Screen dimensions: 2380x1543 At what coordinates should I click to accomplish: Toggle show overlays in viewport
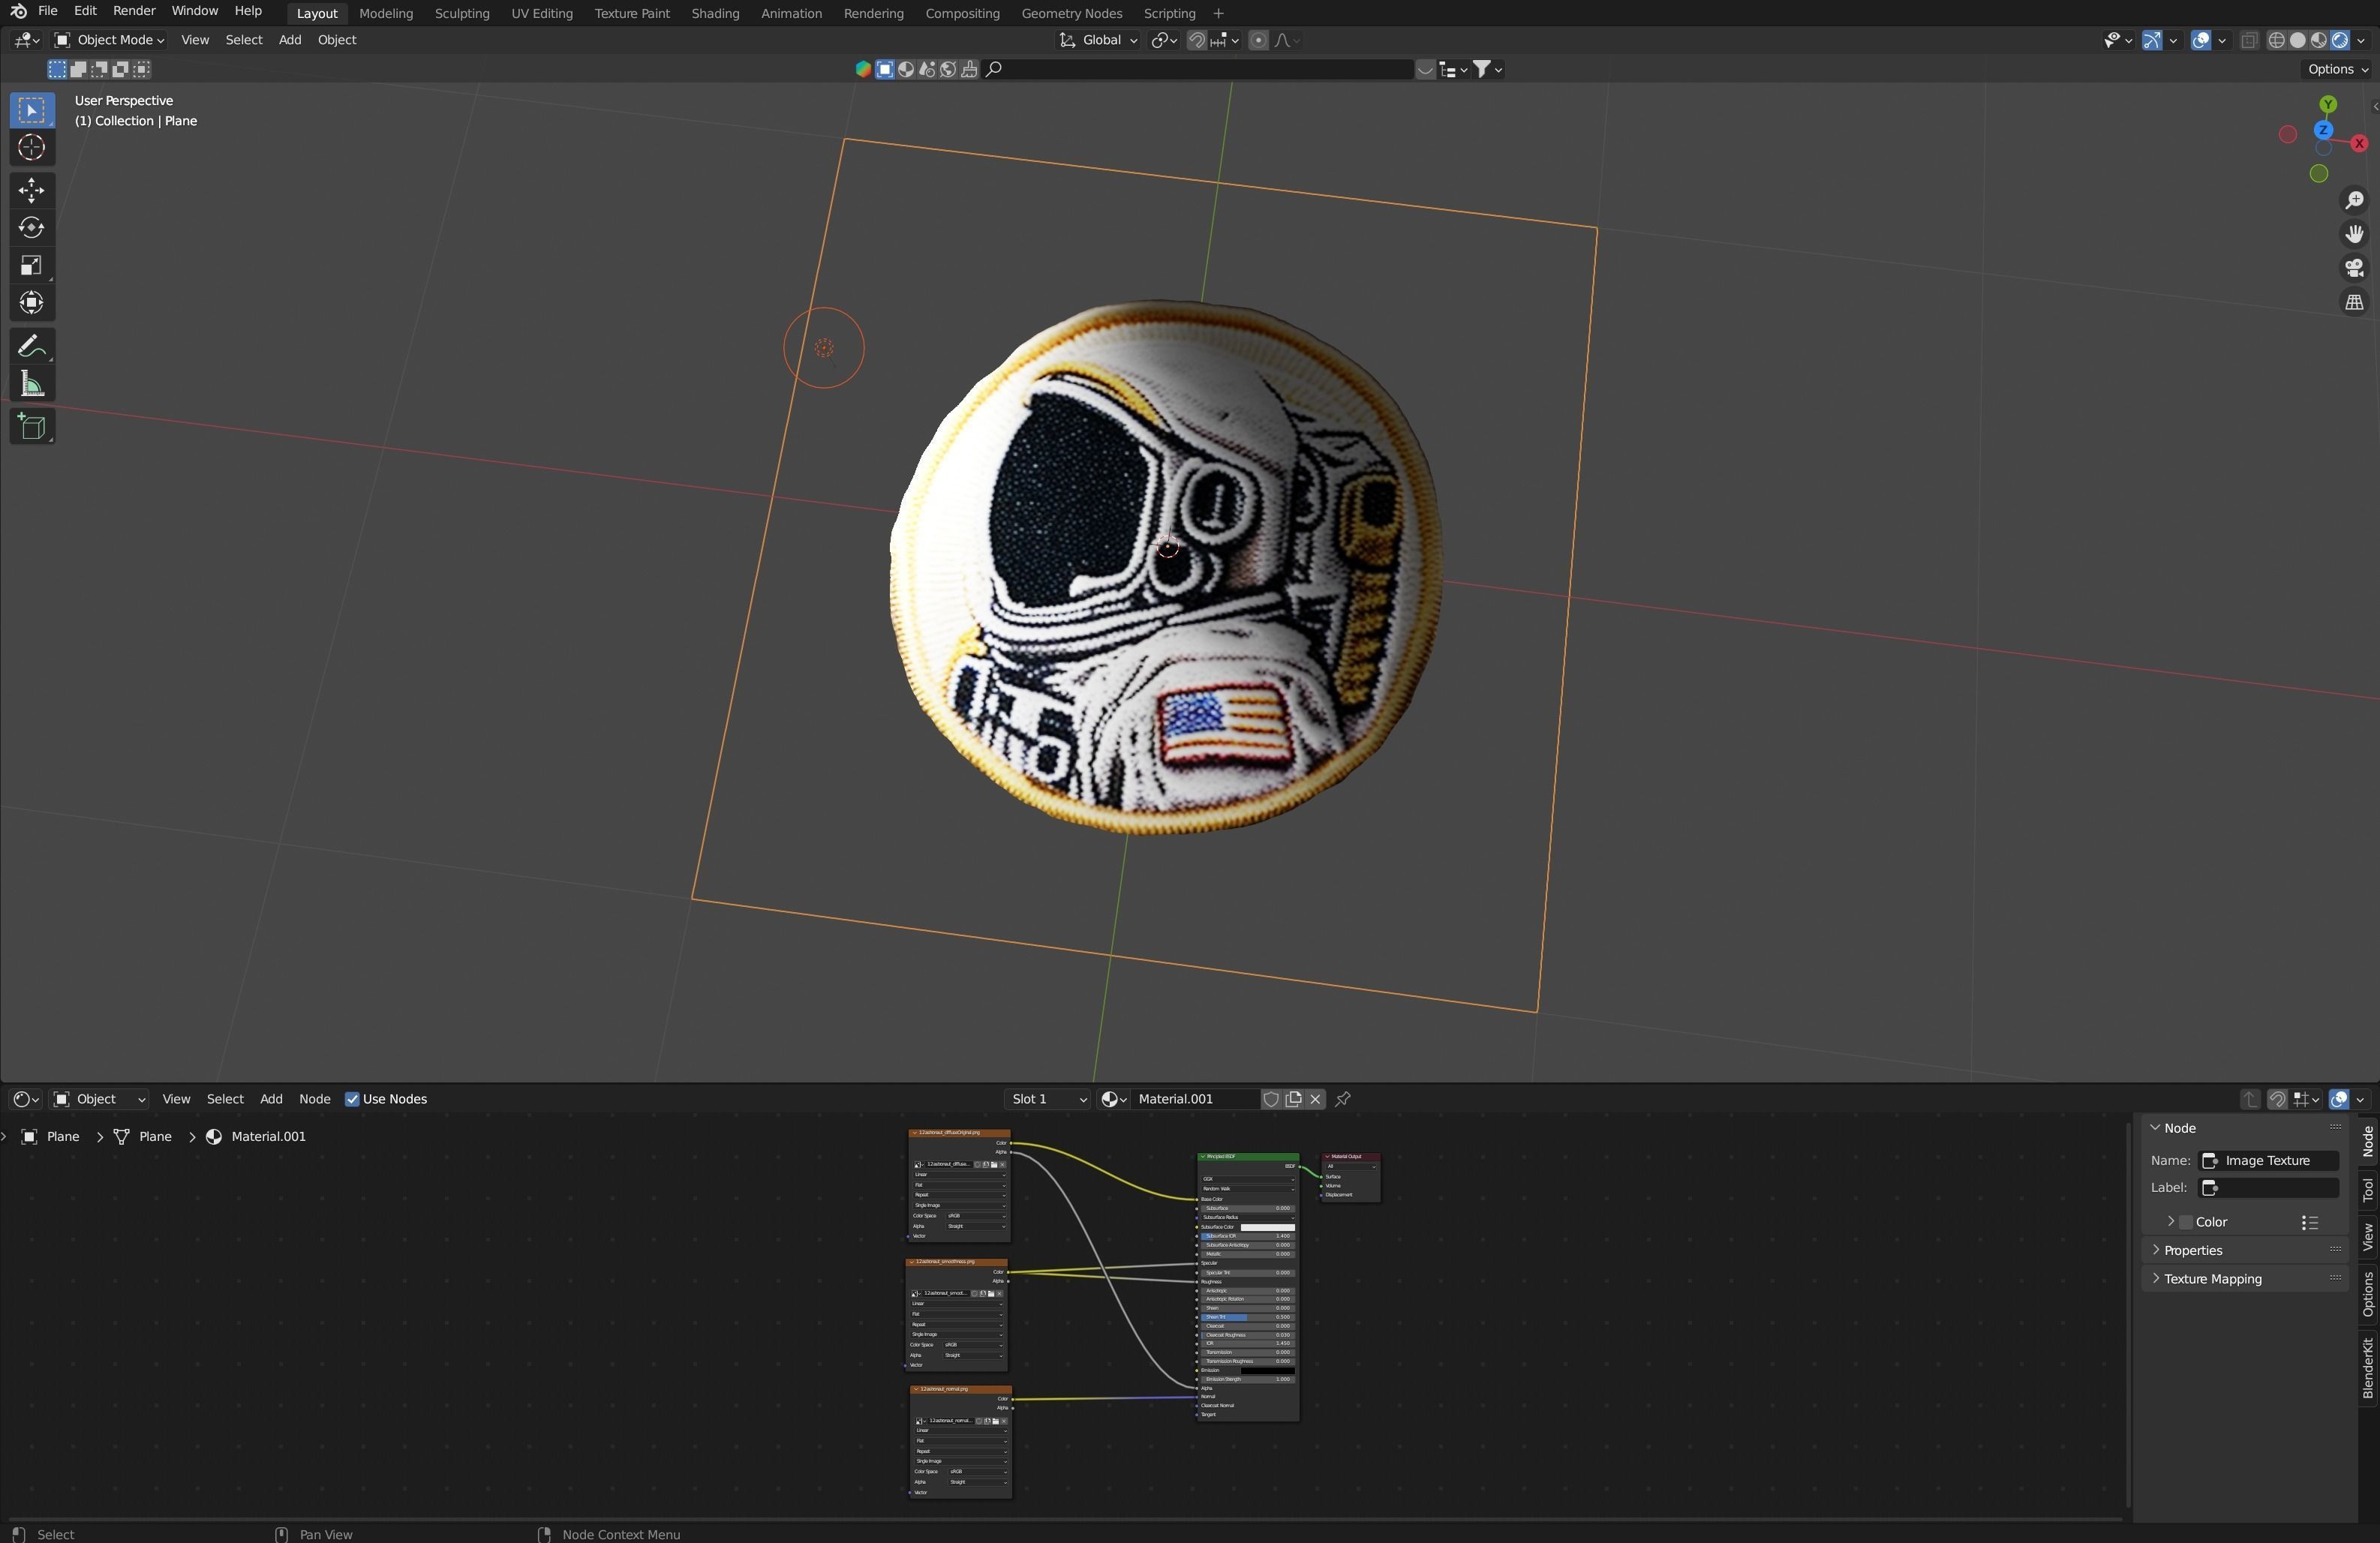pos(2201,40)
